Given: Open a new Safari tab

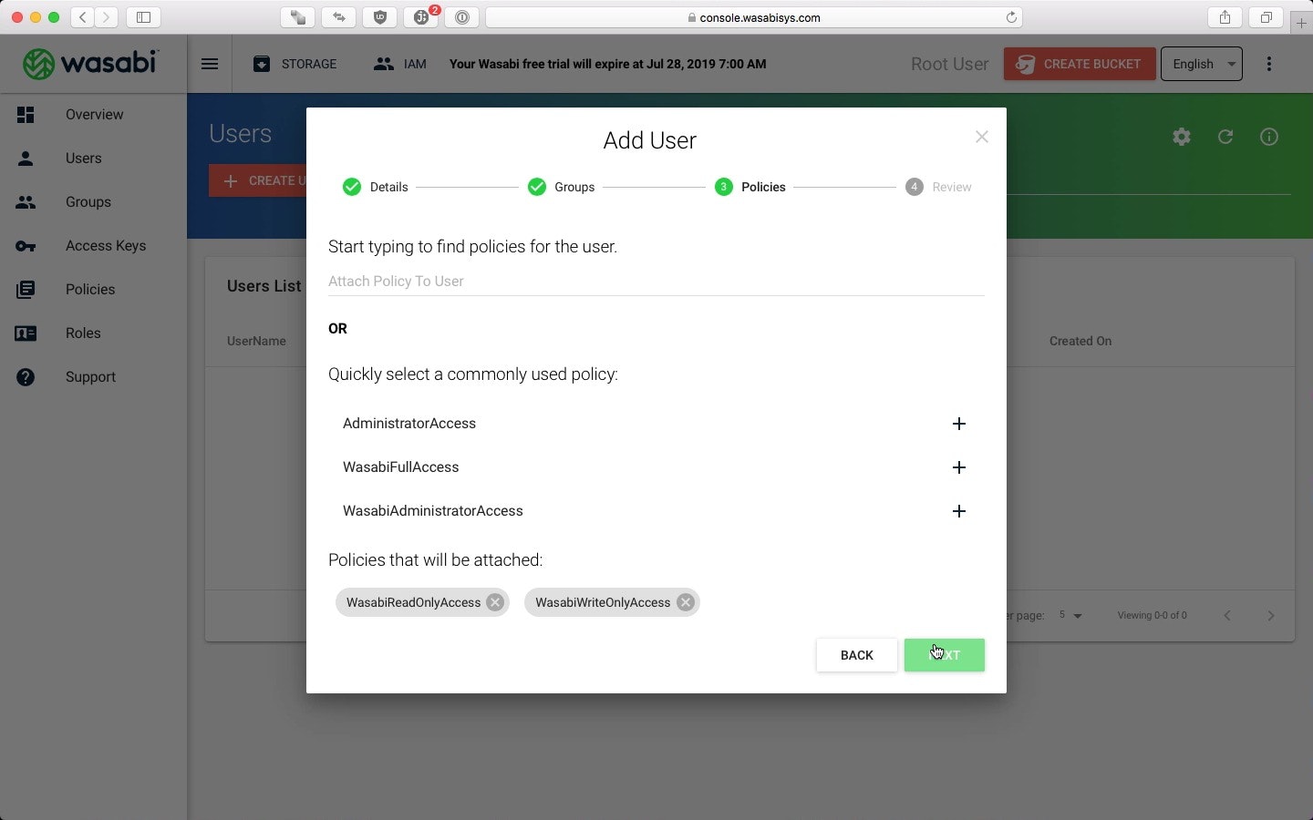Looking at the screenshot, I should click(1301, 23).
